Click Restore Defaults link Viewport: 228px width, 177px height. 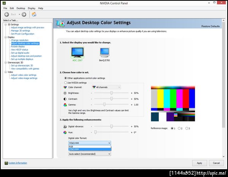coord(211,26)
